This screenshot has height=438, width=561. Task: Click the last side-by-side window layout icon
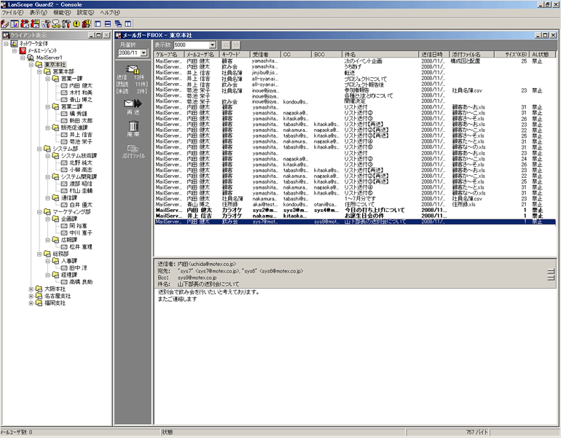[x=127, y=24]
